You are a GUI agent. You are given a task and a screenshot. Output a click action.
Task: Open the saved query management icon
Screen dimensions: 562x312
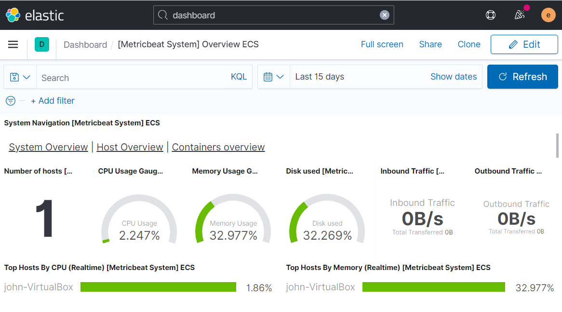pos(14,77)
